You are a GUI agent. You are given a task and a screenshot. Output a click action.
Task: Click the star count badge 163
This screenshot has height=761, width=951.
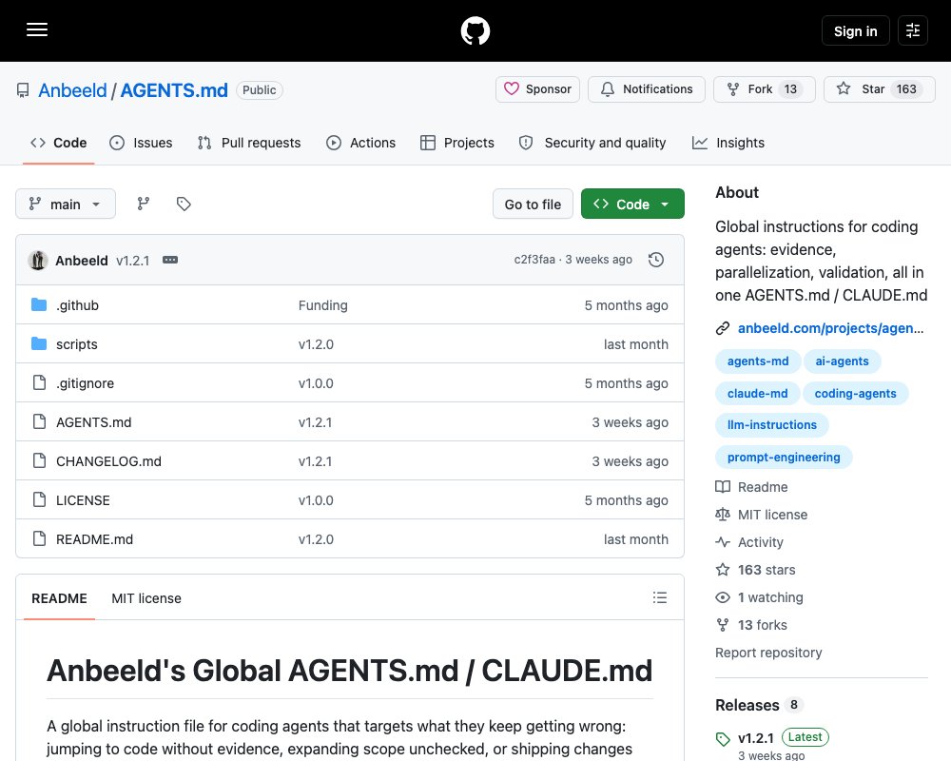click(x=906, y=89)
